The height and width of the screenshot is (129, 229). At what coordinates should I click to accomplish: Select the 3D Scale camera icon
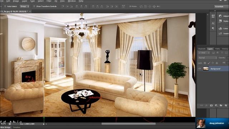click(x=159, y=6)
